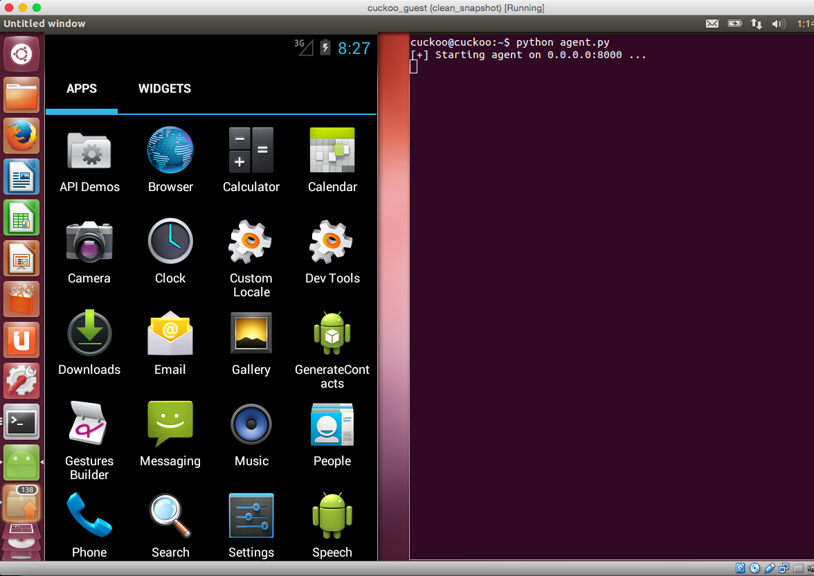Launch the Camera app
This screenshot has height=576, width=814.
89,252
